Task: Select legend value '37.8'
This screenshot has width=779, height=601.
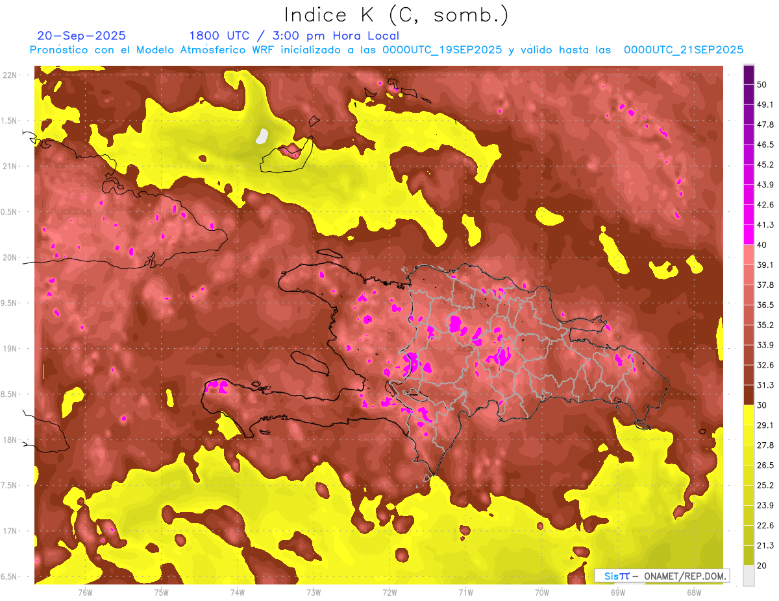Action: coord(765,285)
